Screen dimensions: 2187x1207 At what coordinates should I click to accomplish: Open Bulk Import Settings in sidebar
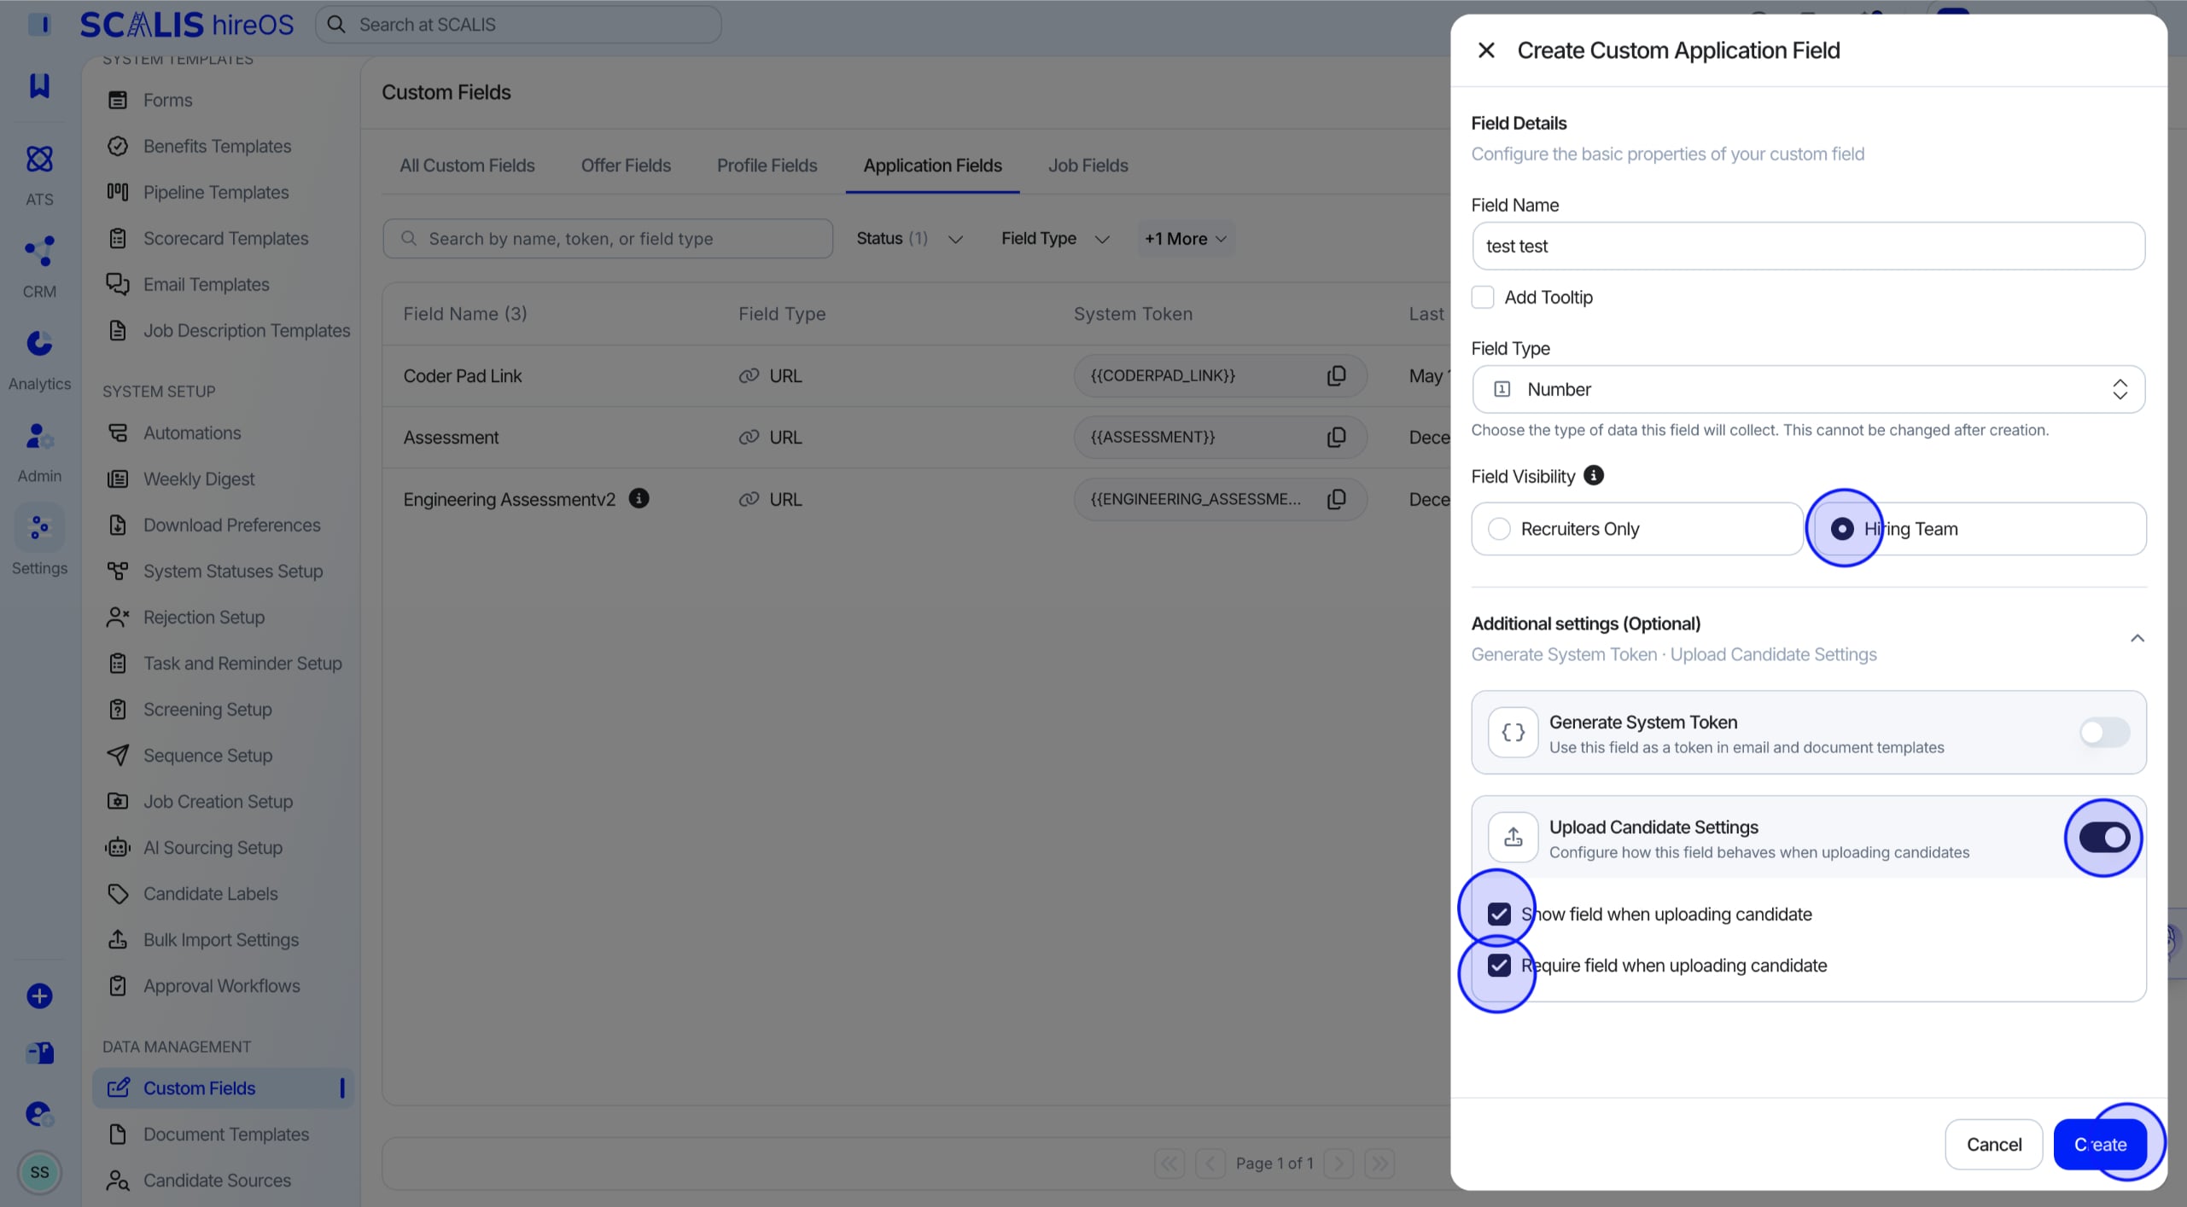point(223,939)
